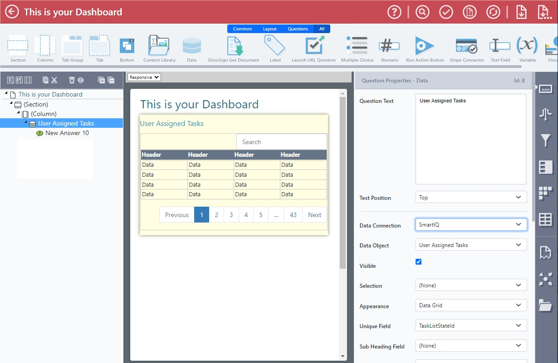This screenshot has height=363, width=558.
Task: Collapse the (Column) tree node arrow
Action: point(19,113)
